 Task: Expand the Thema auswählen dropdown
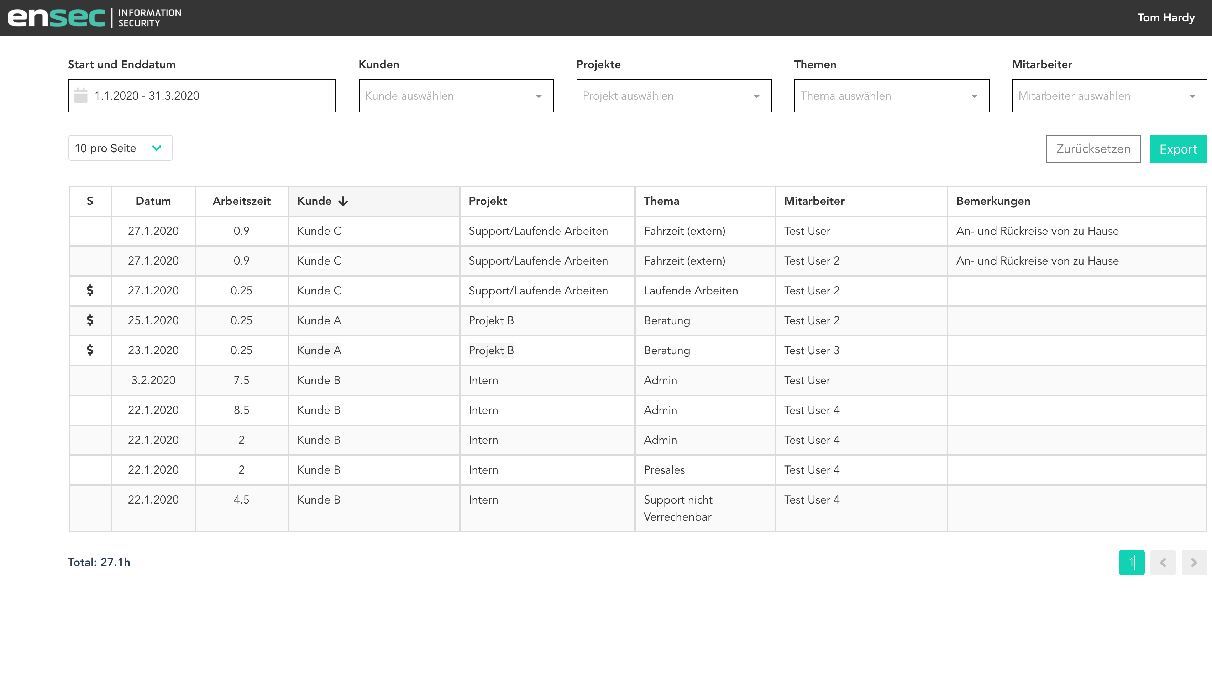pos(891,96)
